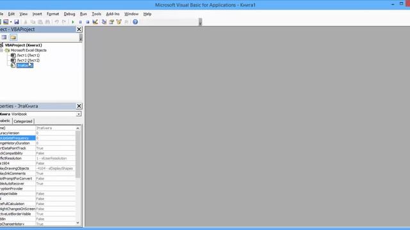
Task: Switch to the Alphabetic properties tab
Action: (5, 121)
